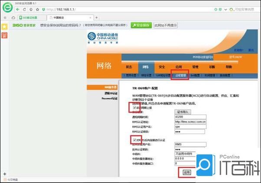261x183 pixels.
Task: Click the green security shield icon
Action: point(43,10)
